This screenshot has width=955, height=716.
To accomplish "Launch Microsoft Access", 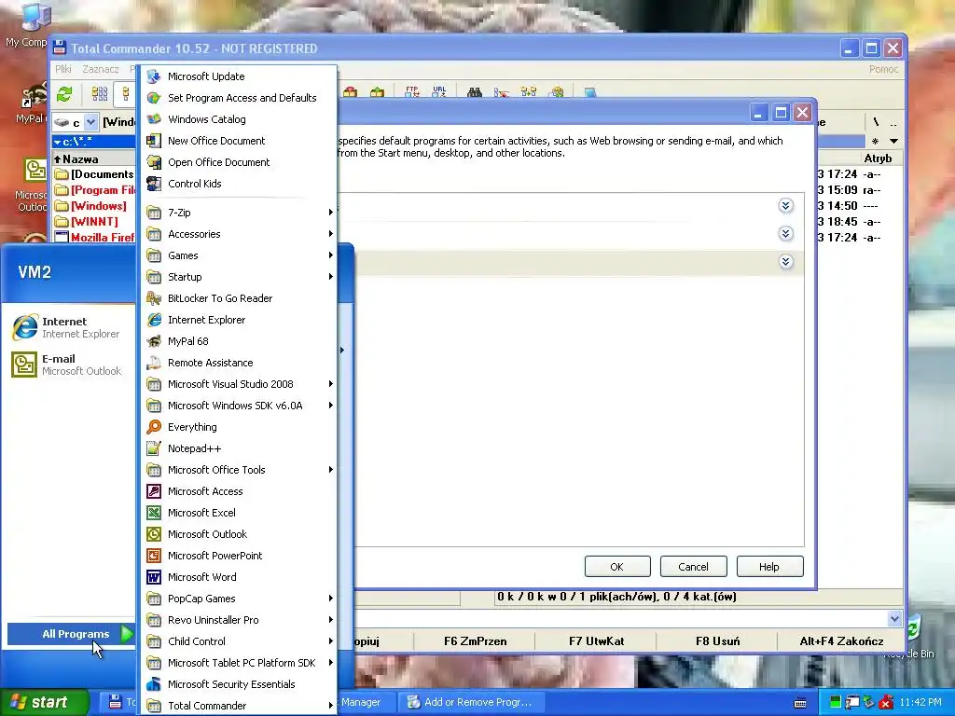I will pyautogui.click(x=239, y=491).
